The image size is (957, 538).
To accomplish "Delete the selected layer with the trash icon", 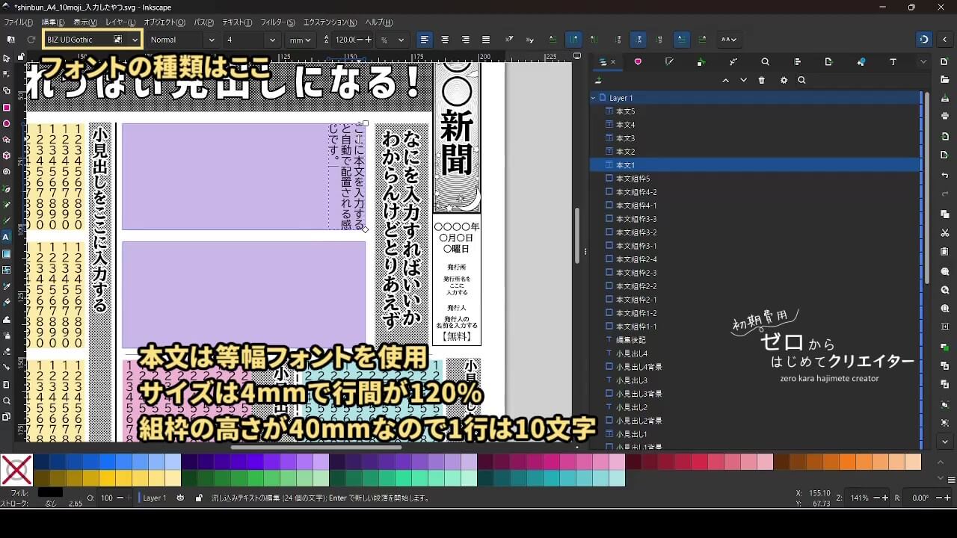I will (x=762, y=80).
